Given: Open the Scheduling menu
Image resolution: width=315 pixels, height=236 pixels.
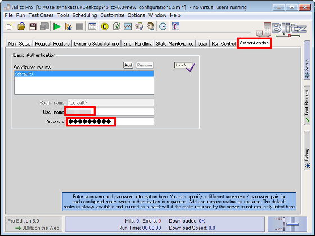Looking at the screenshot, I should coord(84,15).
